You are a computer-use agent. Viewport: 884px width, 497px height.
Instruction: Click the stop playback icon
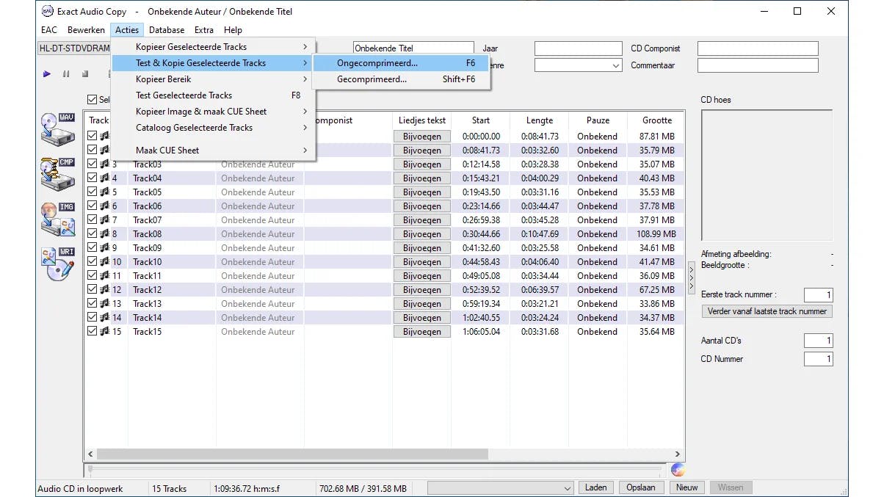pyautogui.click(x=85, y=73)
